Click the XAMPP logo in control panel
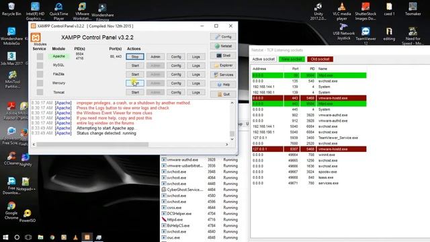 coord(36,38)
